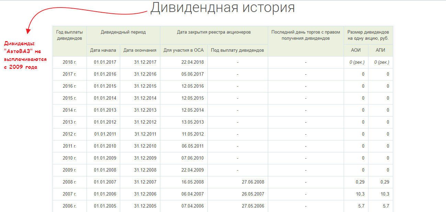Viewport: 446px width, 212px height.
Task: Click dividend payout date '26.05.2007'
Action: (x=253, y=194)
